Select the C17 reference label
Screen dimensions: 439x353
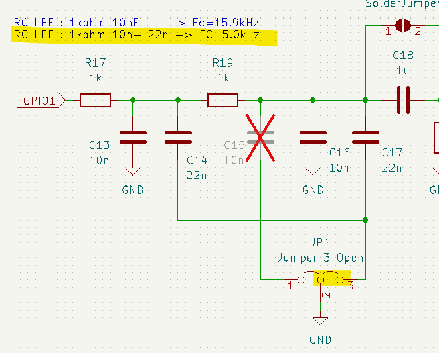pos(392,153)
